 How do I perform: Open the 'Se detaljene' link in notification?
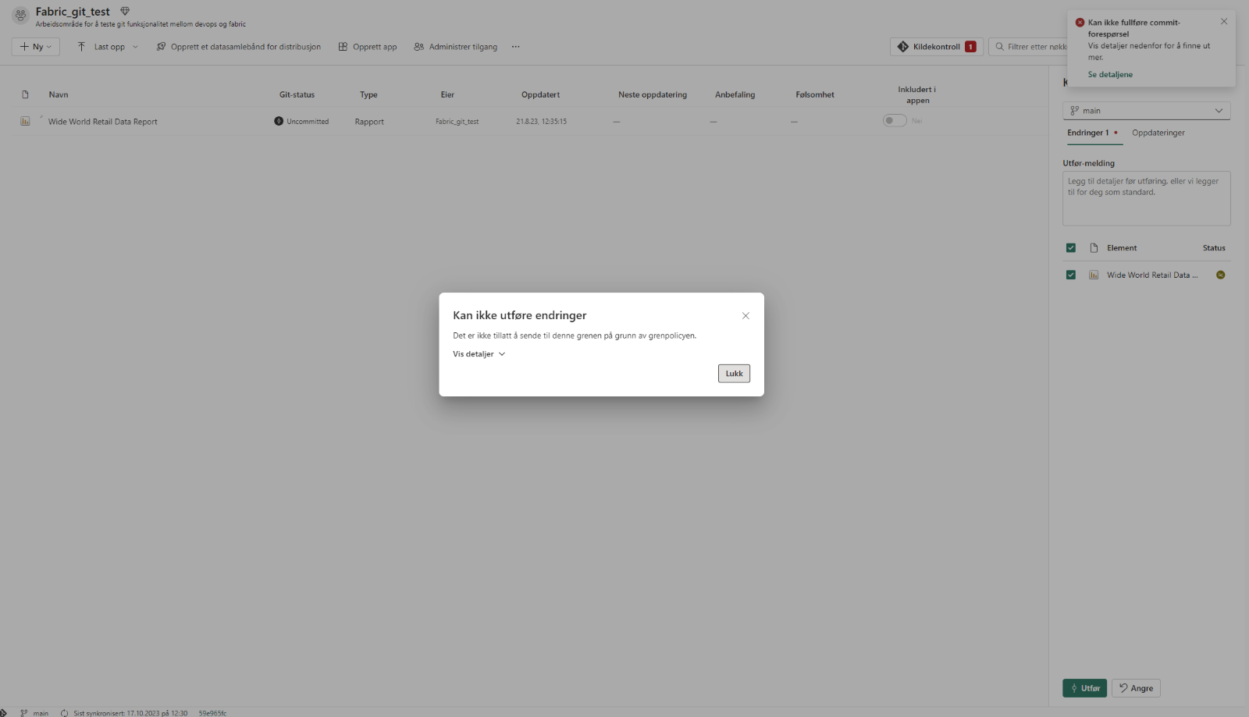point(1110,75)
